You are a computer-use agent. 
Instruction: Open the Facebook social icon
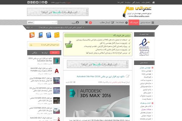(34, 2)
